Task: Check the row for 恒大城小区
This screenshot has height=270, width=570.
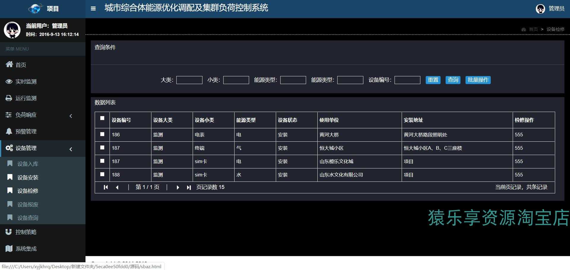Action: (x=102, y=148)
